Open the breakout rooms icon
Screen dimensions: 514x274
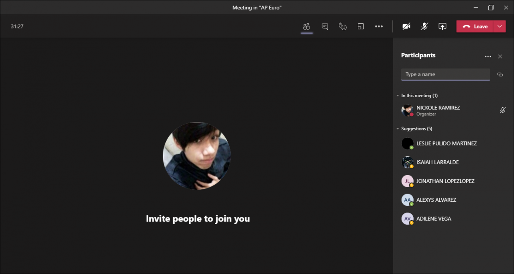361,27
